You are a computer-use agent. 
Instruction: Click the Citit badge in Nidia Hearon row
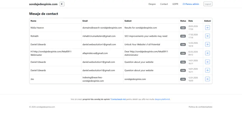tap(183, 28)
